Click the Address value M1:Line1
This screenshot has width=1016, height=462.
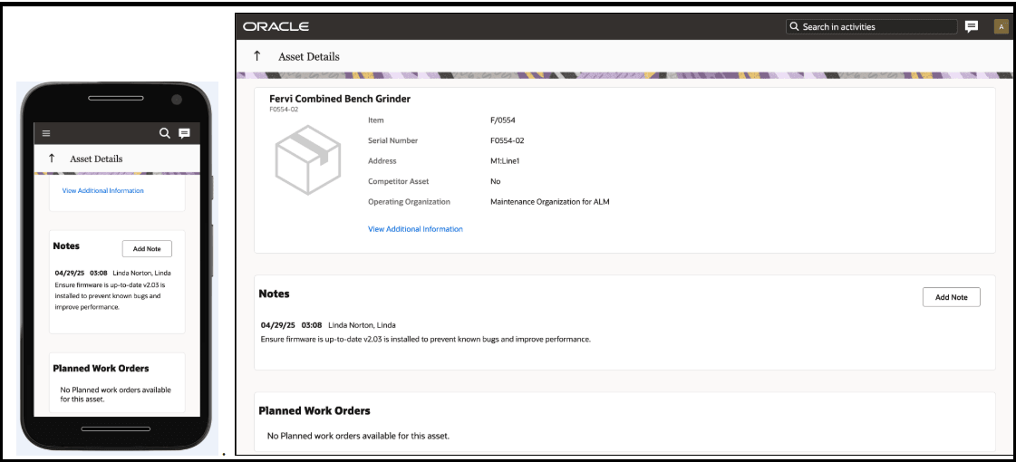point(505,160)
